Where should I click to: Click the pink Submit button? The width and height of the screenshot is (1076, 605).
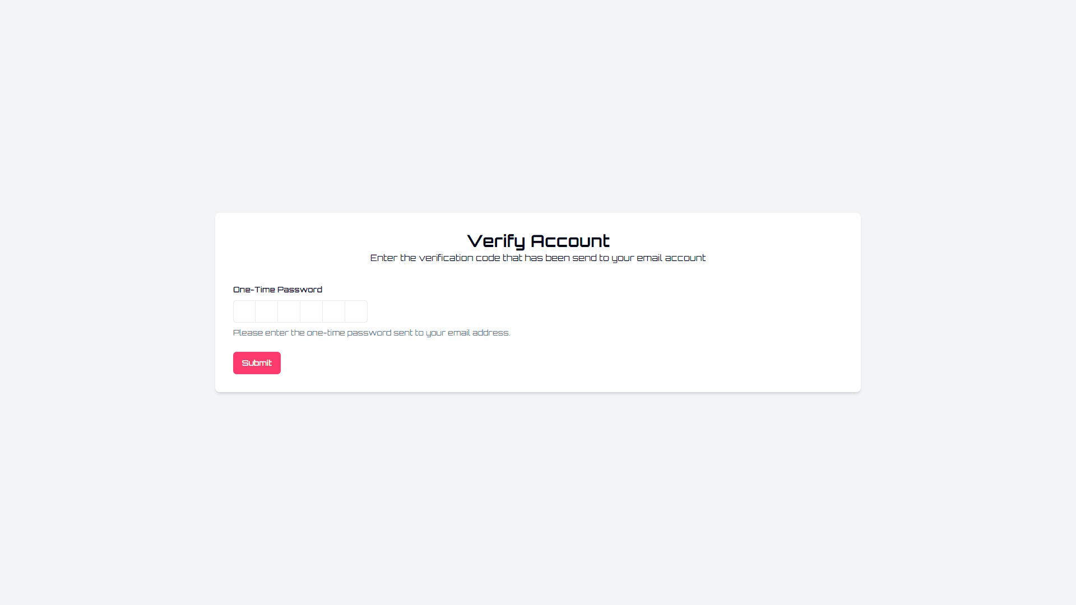(257, 363)
